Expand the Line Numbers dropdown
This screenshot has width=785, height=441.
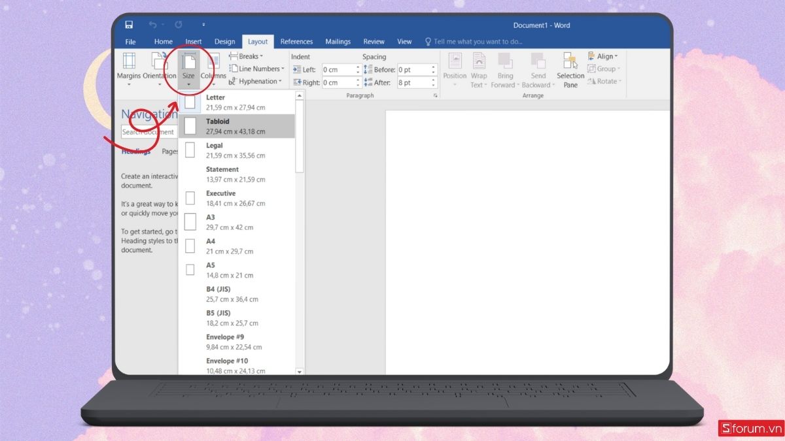pos(256,68)
